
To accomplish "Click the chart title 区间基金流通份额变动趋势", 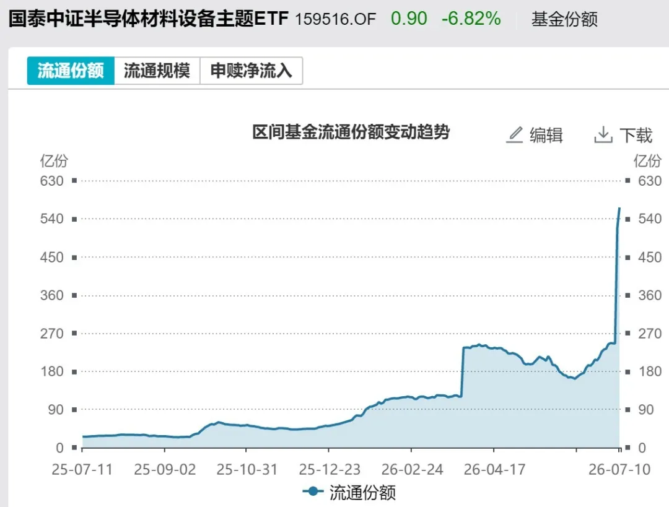I will click(351, 132).
